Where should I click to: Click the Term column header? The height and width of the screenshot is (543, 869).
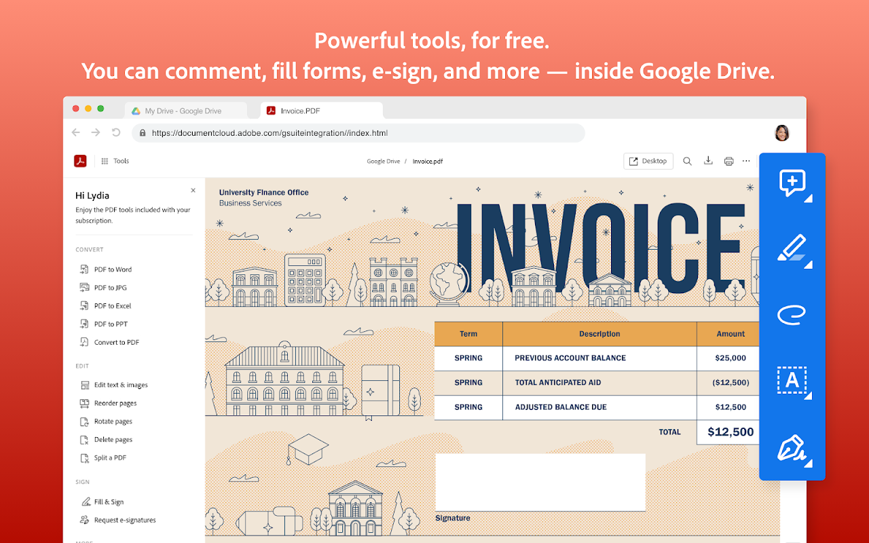click(x=468, y=334)
